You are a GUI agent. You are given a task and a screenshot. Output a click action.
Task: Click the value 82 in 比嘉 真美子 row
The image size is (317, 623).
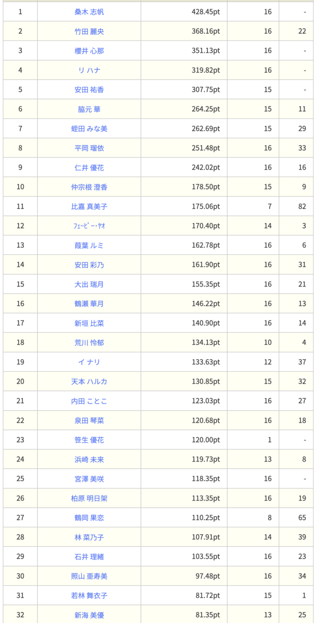click(302, 207)
